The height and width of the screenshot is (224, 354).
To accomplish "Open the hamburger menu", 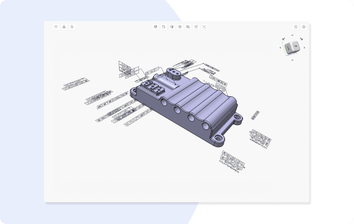I will click(x=56, y=26).
